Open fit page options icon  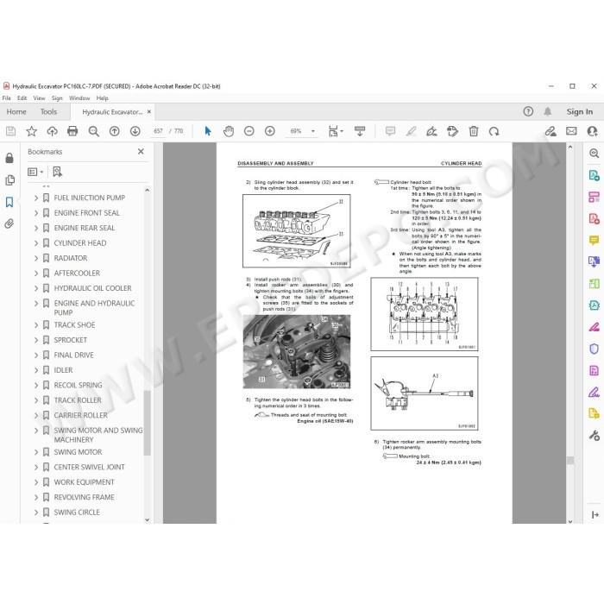[334, 131]
